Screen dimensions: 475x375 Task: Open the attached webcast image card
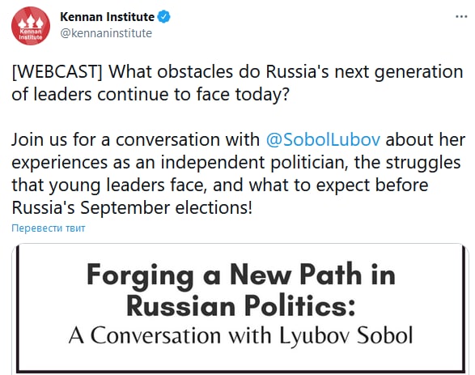point(240,309)
